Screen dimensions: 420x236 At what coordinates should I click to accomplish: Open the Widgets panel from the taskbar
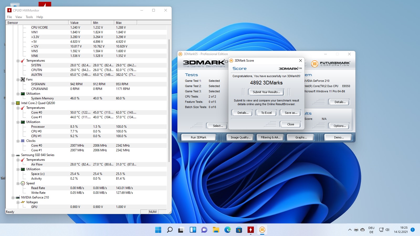(193, 230)
